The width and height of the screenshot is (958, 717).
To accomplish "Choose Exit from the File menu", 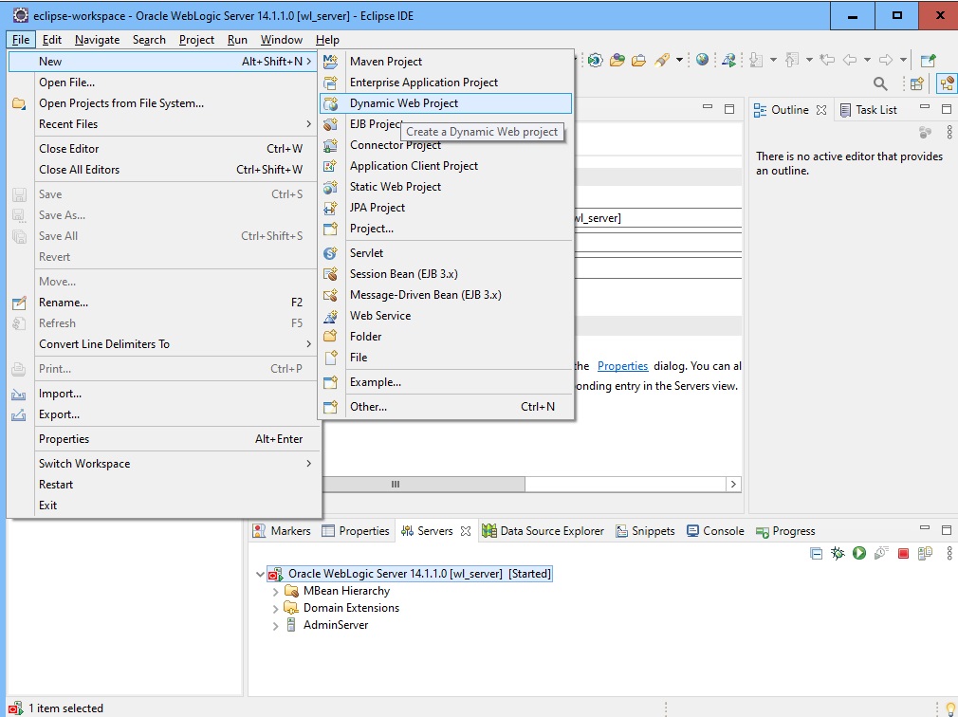I will 164,506.
